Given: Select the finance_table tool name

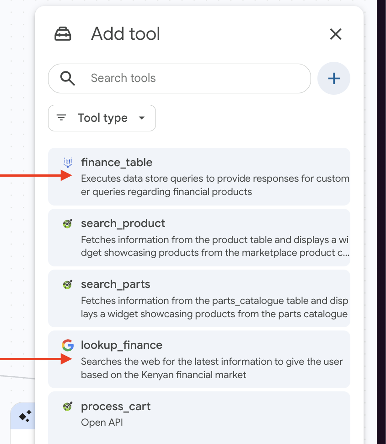Looking at the screenshot, I should 117,162.
